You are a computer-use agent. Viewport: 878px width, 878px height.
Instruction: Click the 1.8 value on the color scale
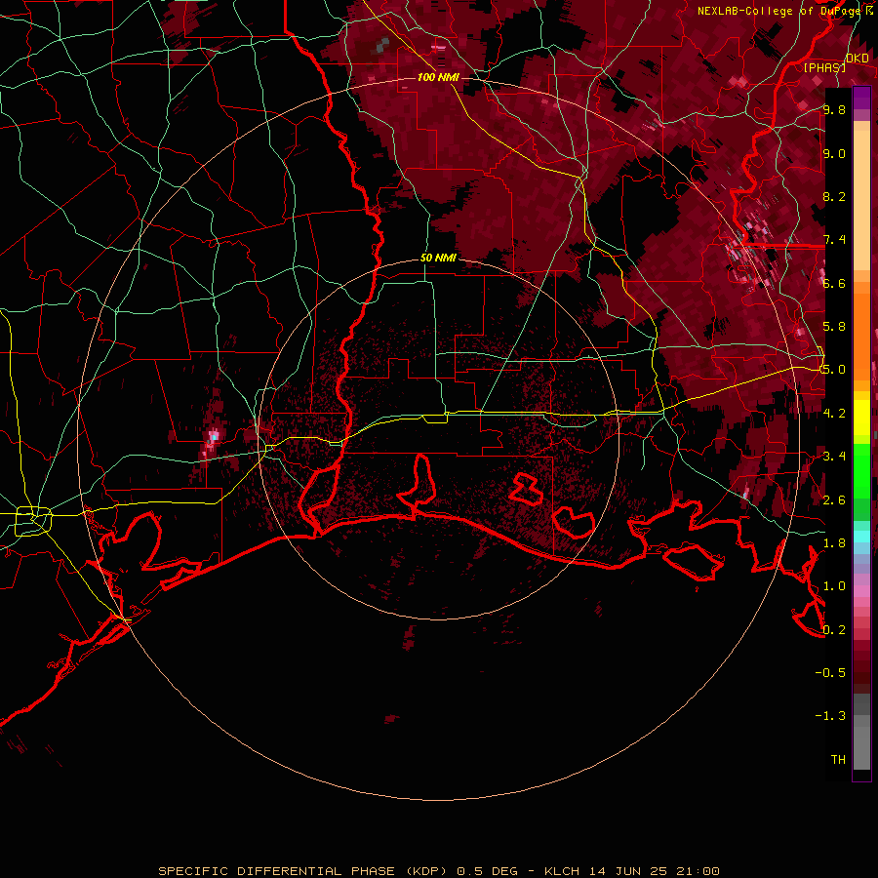[834, 543]
